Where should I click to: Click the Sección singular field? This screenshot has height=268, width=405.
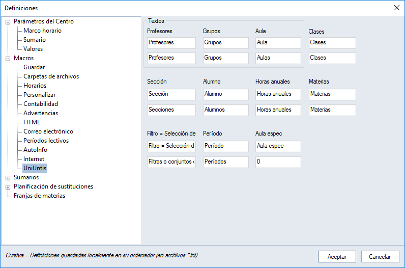(x=171, y=94)
